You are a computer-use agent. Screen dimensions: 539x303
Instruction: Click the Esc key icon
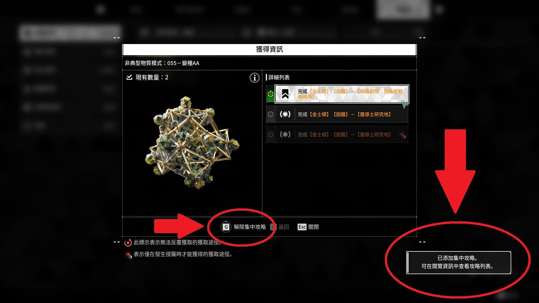point(302,227)
